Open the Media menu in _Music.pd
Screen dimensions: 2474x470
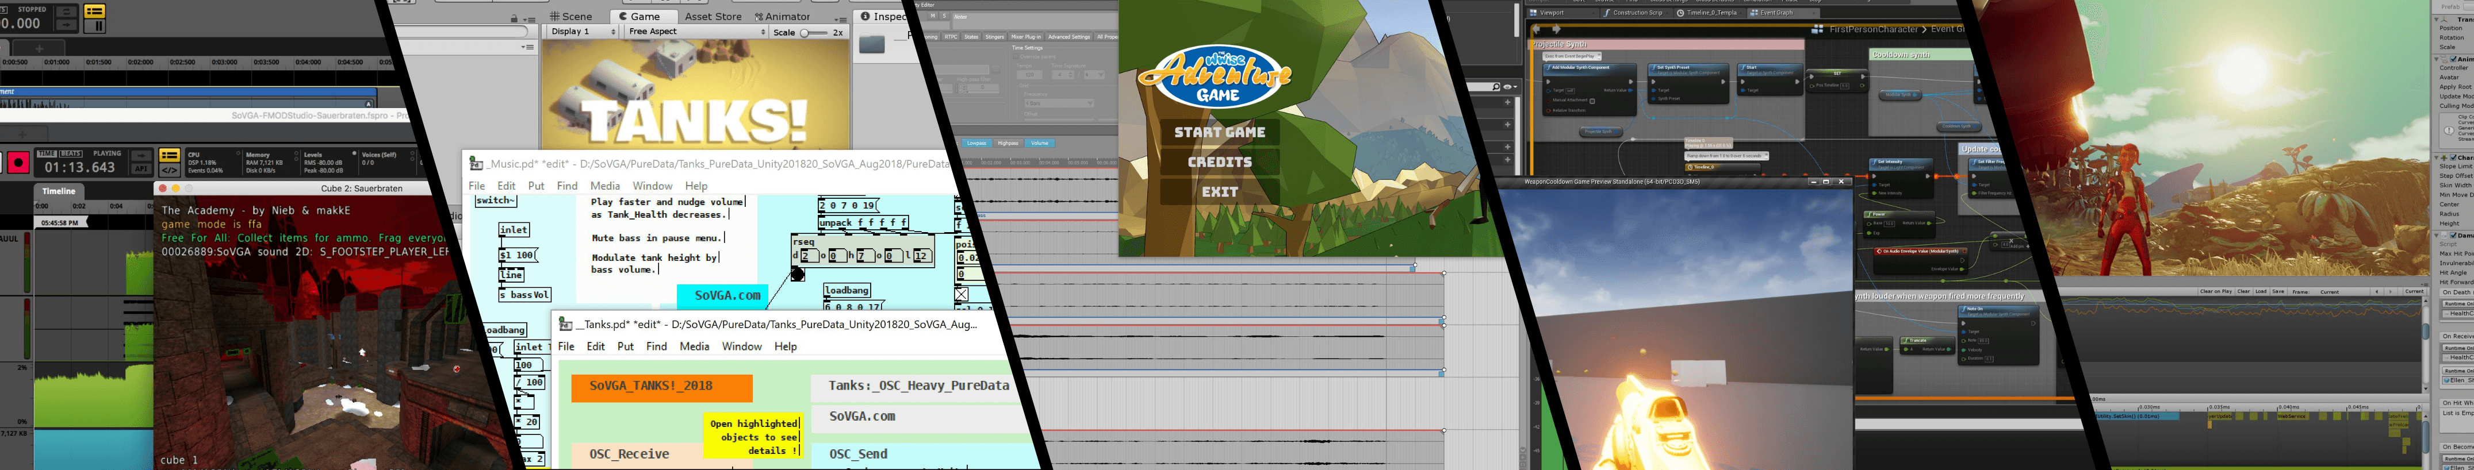604,186
